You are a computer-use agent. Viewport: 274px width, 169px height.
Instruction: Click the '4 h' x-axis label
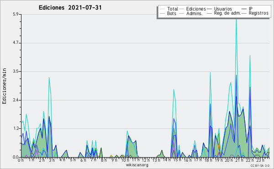62,160
